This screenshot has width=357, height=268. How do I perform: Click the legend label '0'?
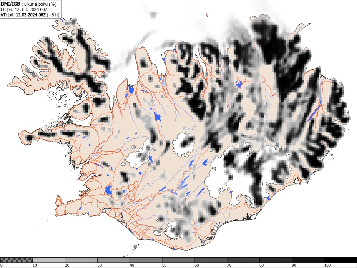click(x=1, y=265)
